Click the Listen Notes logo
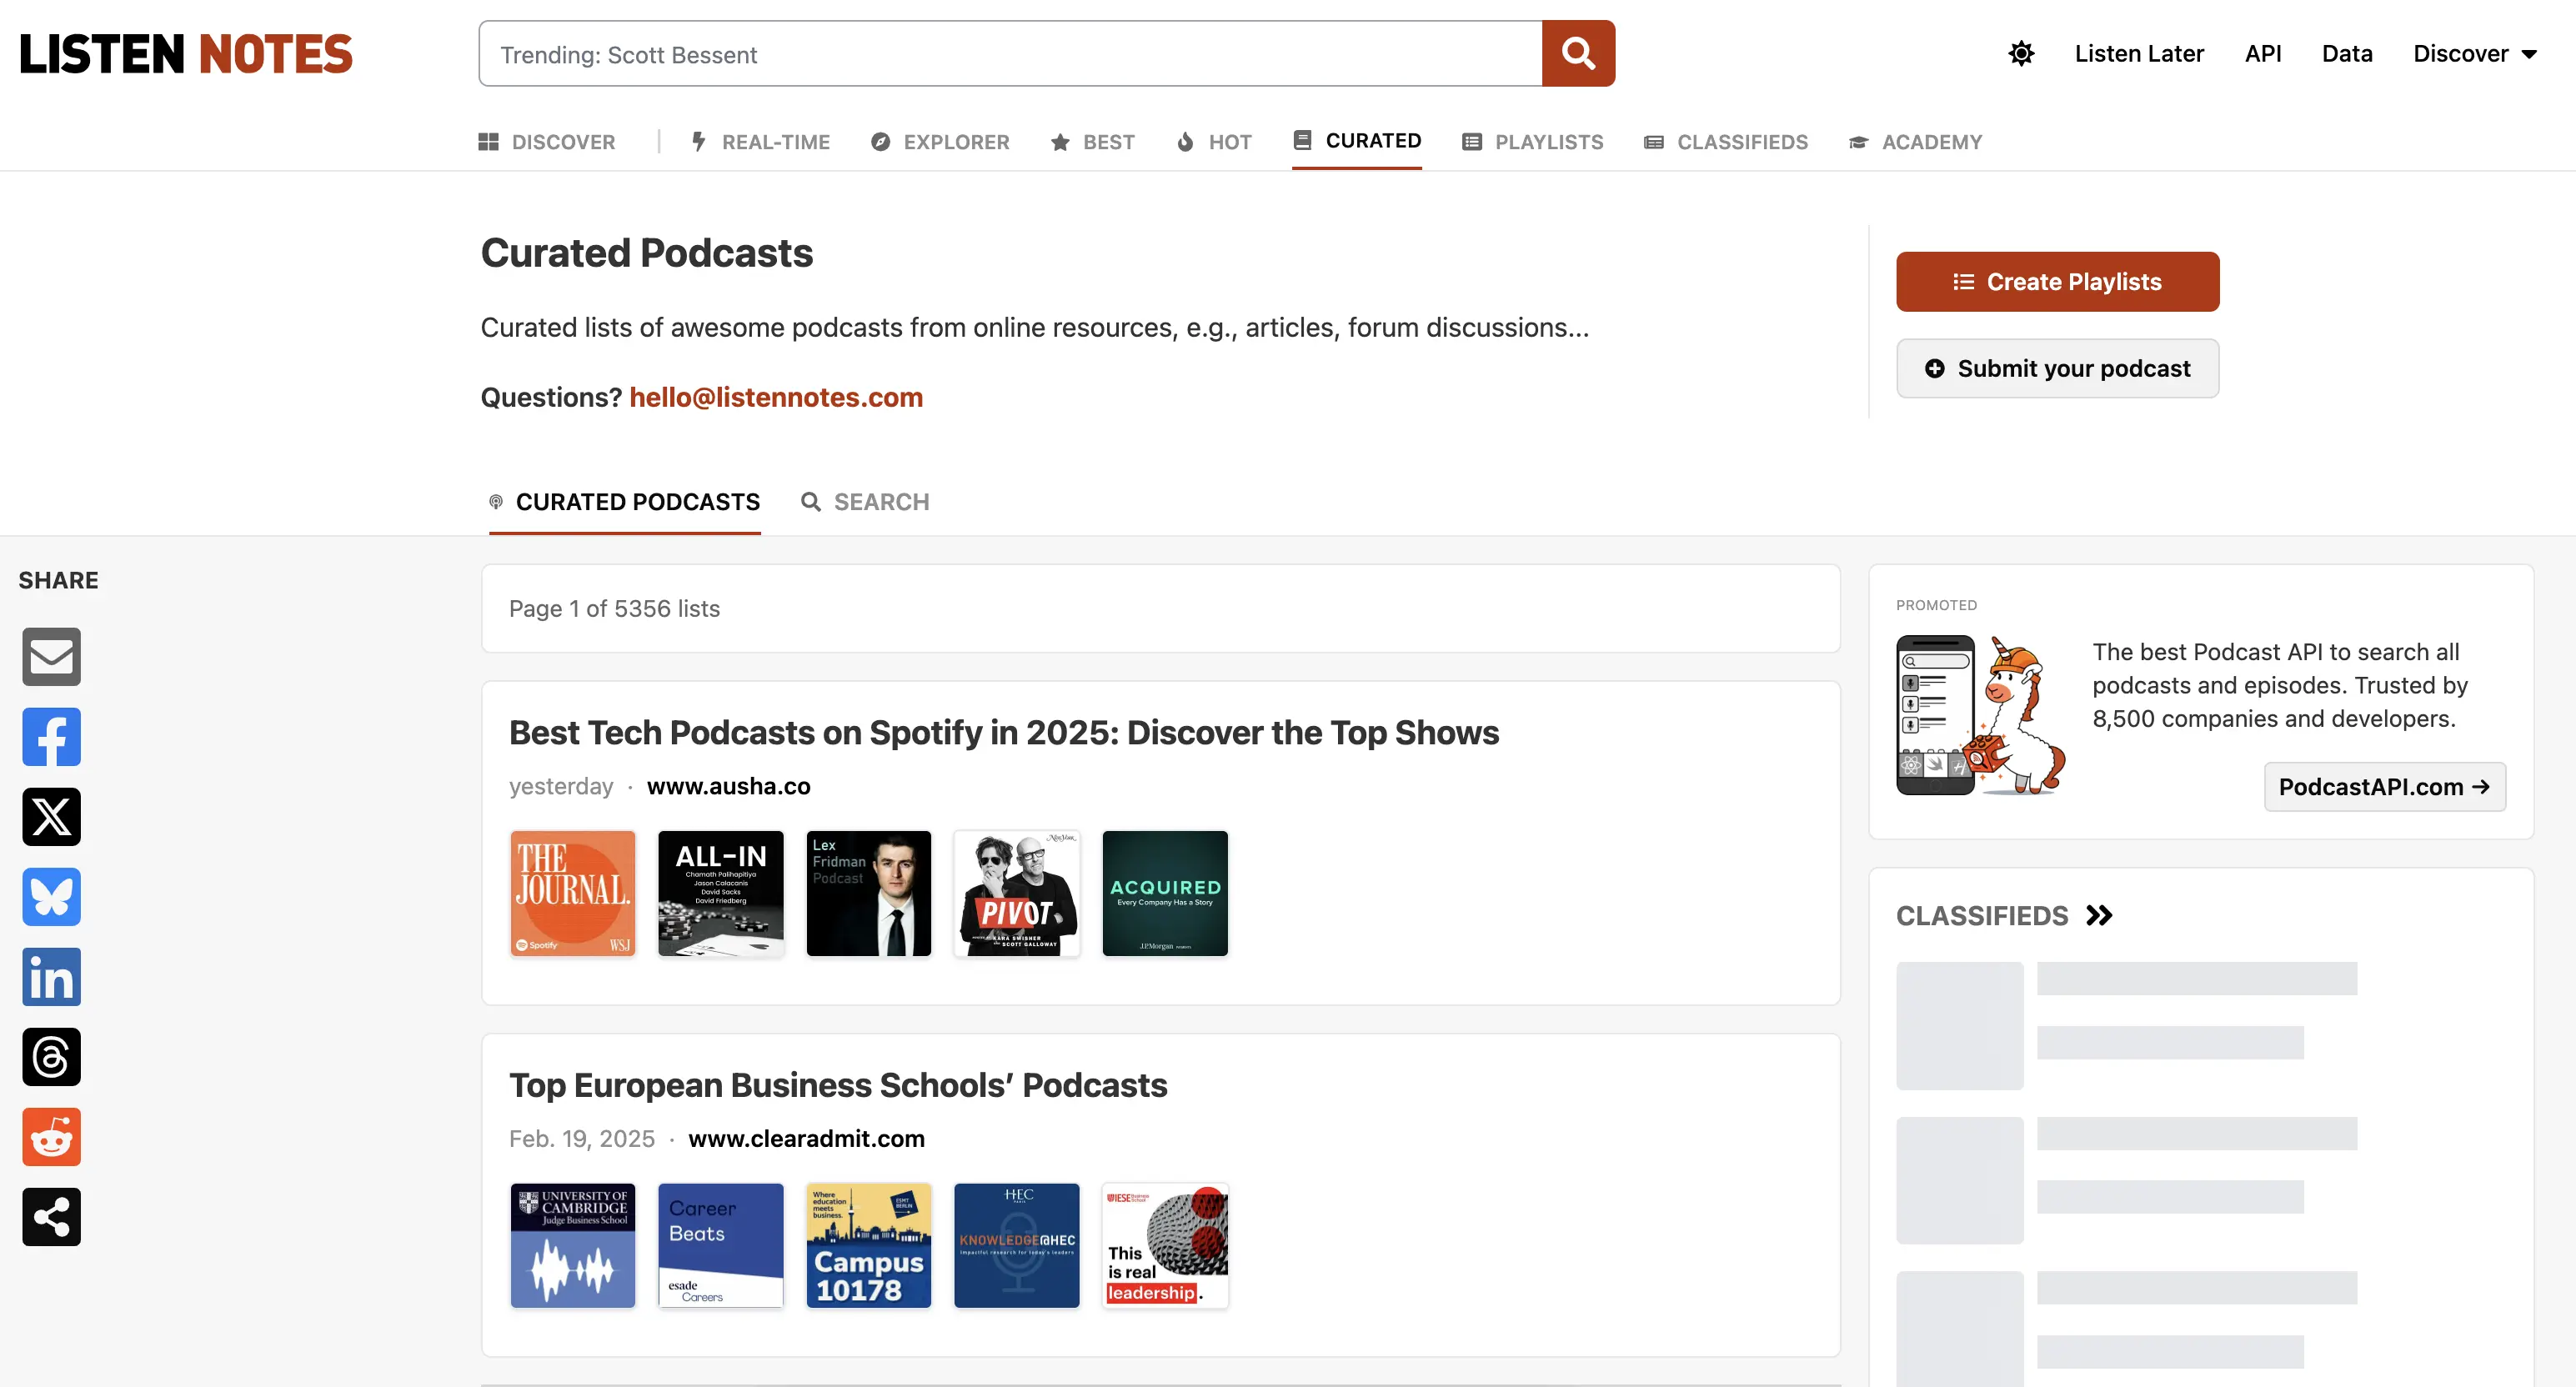The width and height of the screenshot is (2576, 1387). click(186, 54)
